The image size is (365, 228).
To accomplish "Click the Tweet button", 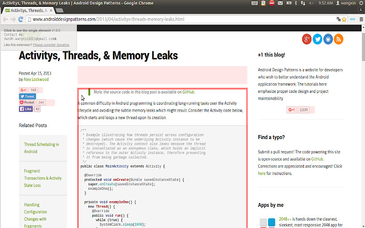I will (27, 96).
